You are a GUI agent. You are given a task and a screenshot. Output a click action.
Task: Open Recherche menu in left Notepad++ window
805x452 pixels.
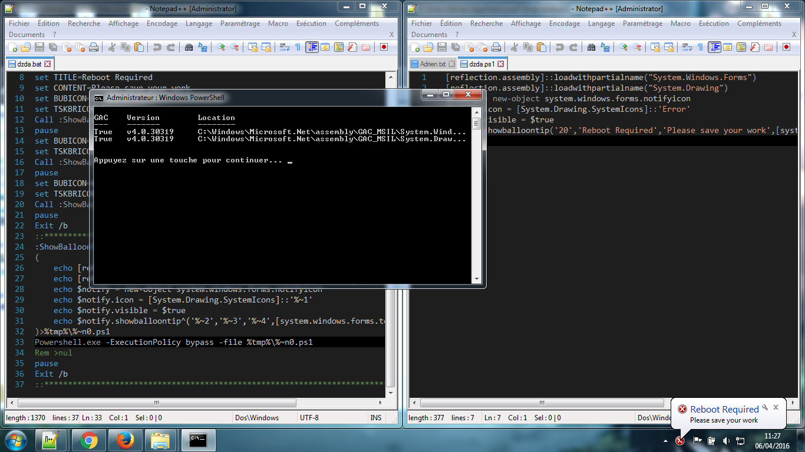coord(84,24)
